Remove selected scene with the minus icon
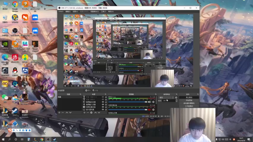 pos(63,113)
